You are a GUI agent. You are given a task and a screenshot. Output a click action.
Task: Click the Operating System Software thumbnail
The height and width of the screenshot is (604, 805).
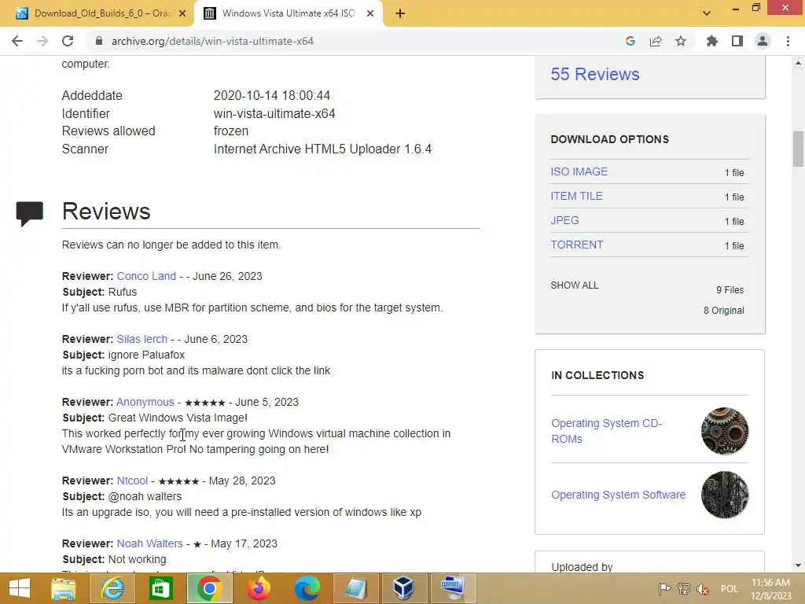click(x=725, y=495)
